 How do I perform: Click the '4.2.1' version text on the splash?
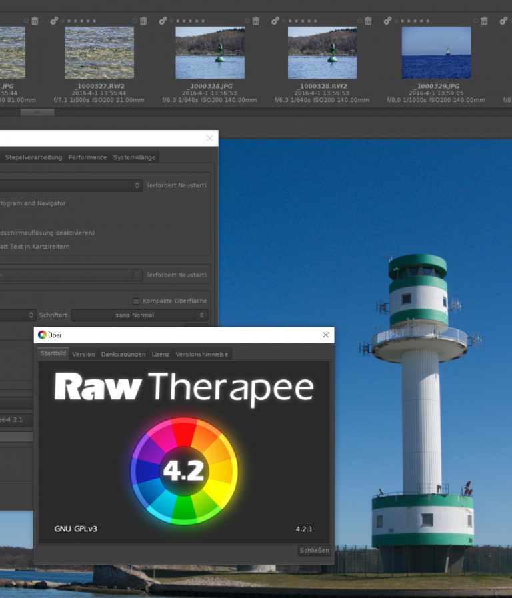(304, 529)
